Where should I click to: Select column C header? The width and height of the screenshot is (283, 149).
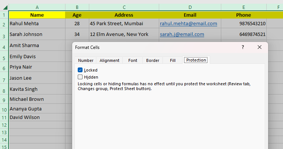pyautogui.click(x=124, y=7)
